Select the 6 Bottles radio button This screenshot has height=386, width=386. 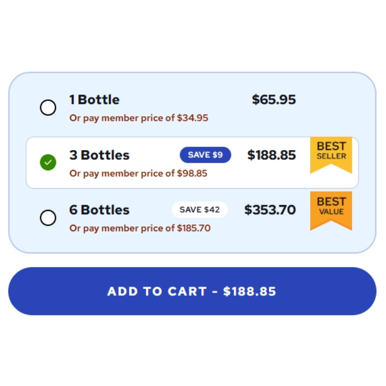tap(48, 218)
